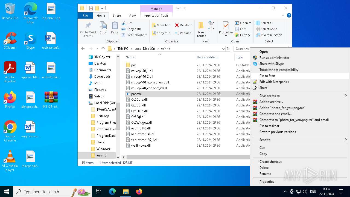Viewport: 350px width, 197px height.
Task: Click the horizontal scrollbar of file list
Action: [x=188, y=157]
